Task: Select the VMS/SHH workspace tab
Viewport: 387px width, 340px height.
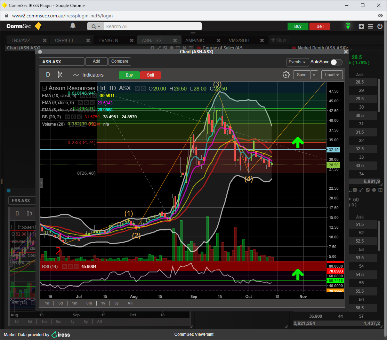Action: [239, 40]
